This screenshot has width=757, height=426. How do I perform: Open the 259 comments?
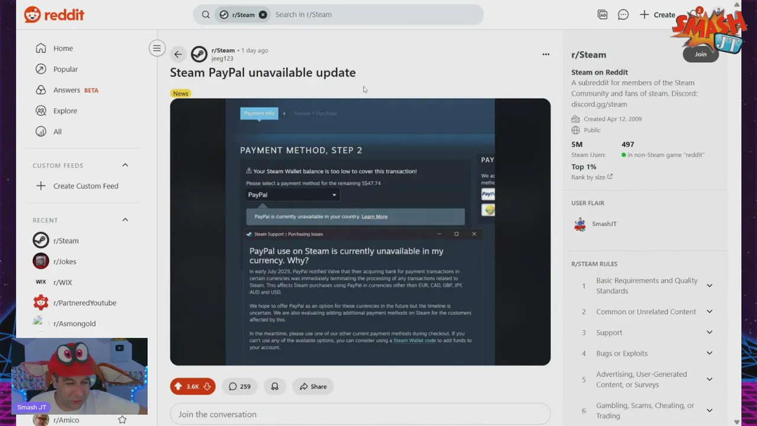[x=240, y=386]
